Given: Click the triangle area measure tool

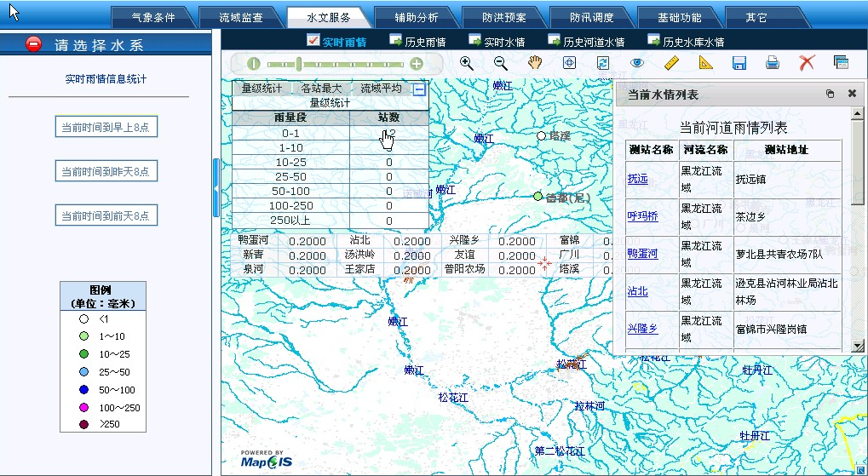Looking at the screenshot, I should tap(704, 63).
